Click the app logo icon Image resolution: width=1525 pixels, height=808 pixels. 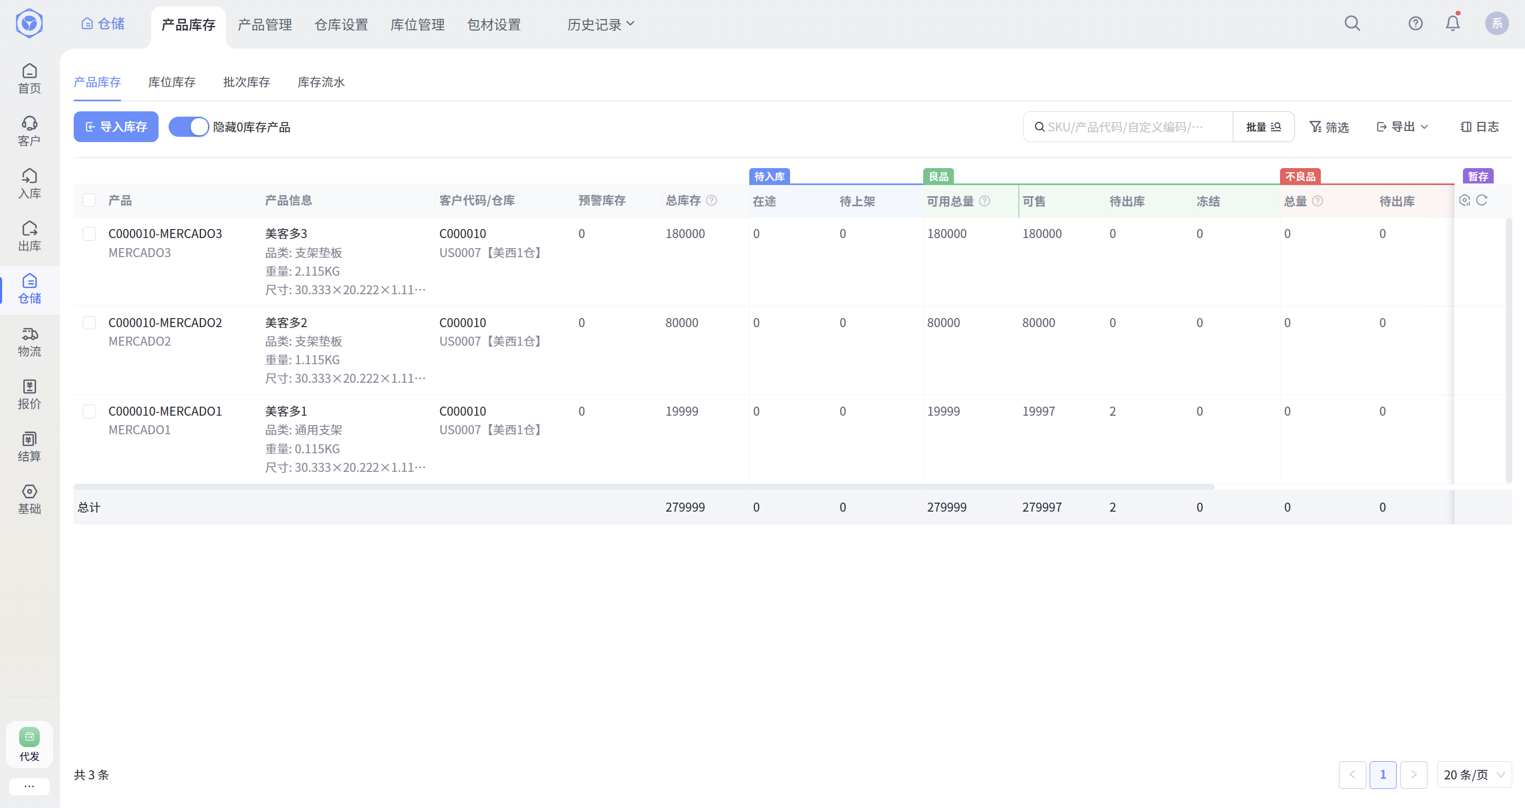tap(29, 23)
